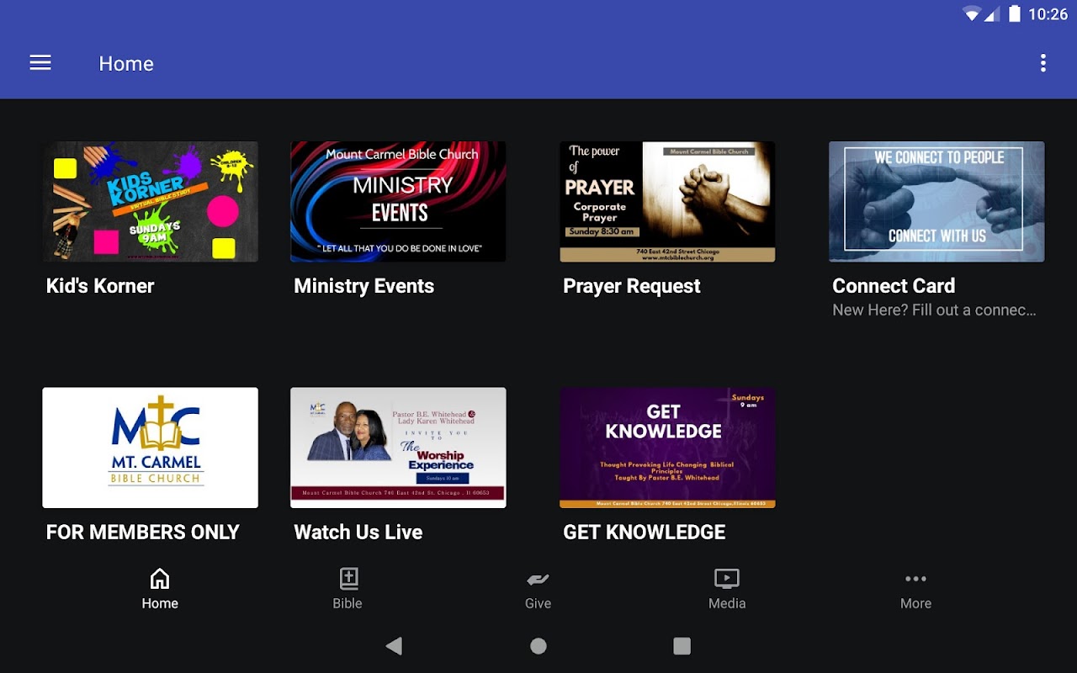This screenshot has height=673, width=1077.
Task: Select the Connect Card title
Action: [894, 286]
